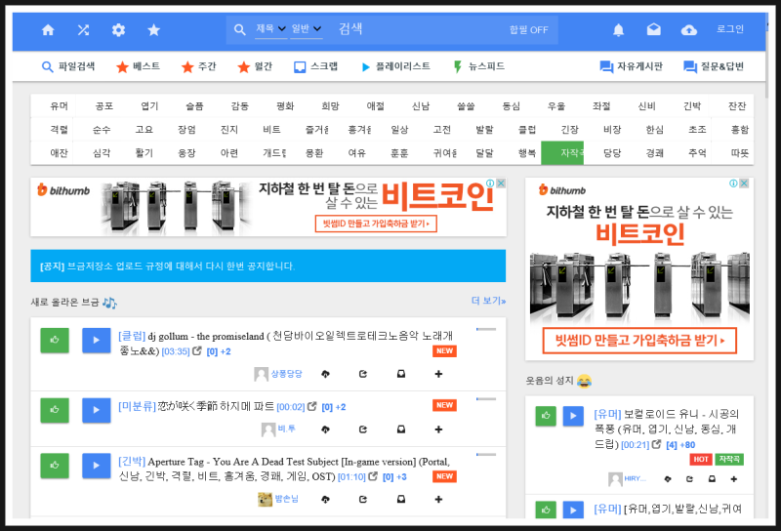Screen dimensions: 781x531
Task: Open uploader 상풍당당 profile
Action: coord(286,374)
